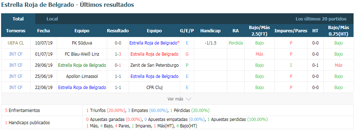Click the 0-0 result on 10/07/19
This screenshot has width=355, height=131.
click(x=118, y=43)
